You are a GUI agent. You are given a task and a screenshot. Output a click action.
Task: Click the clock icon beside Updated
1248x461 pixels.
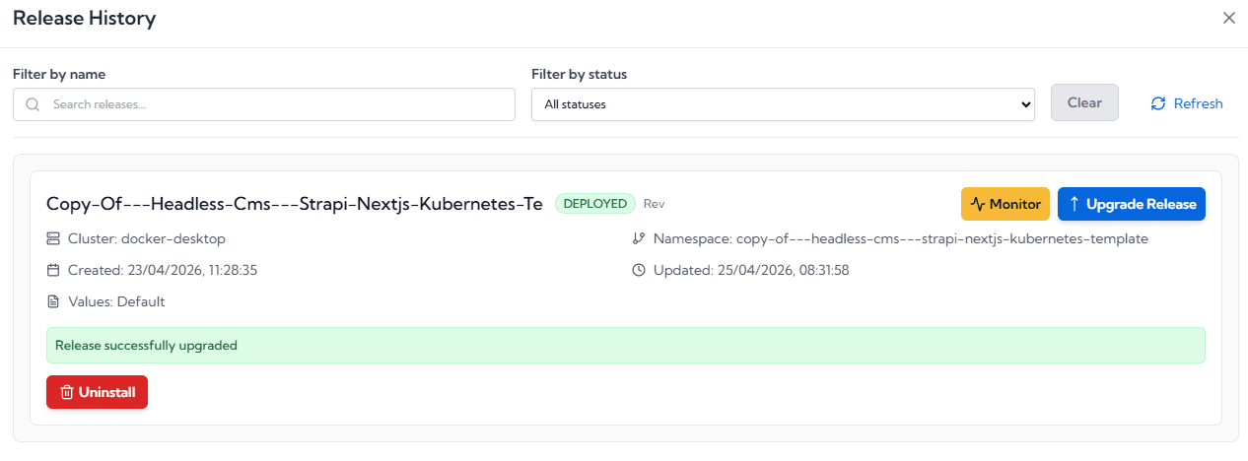pos(639,270)
